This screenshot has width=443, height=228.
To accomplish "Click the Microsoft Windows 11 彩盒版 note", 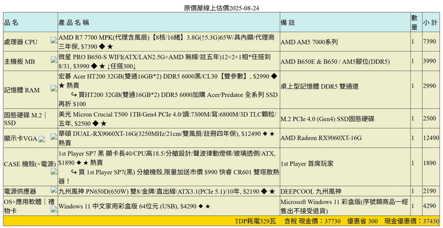I will pyautogui.click(x=344, y=206).
